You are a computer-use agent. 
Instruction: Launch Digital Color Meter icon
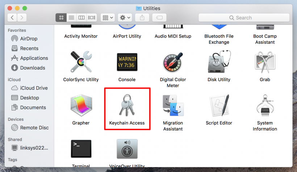point(173,62)
